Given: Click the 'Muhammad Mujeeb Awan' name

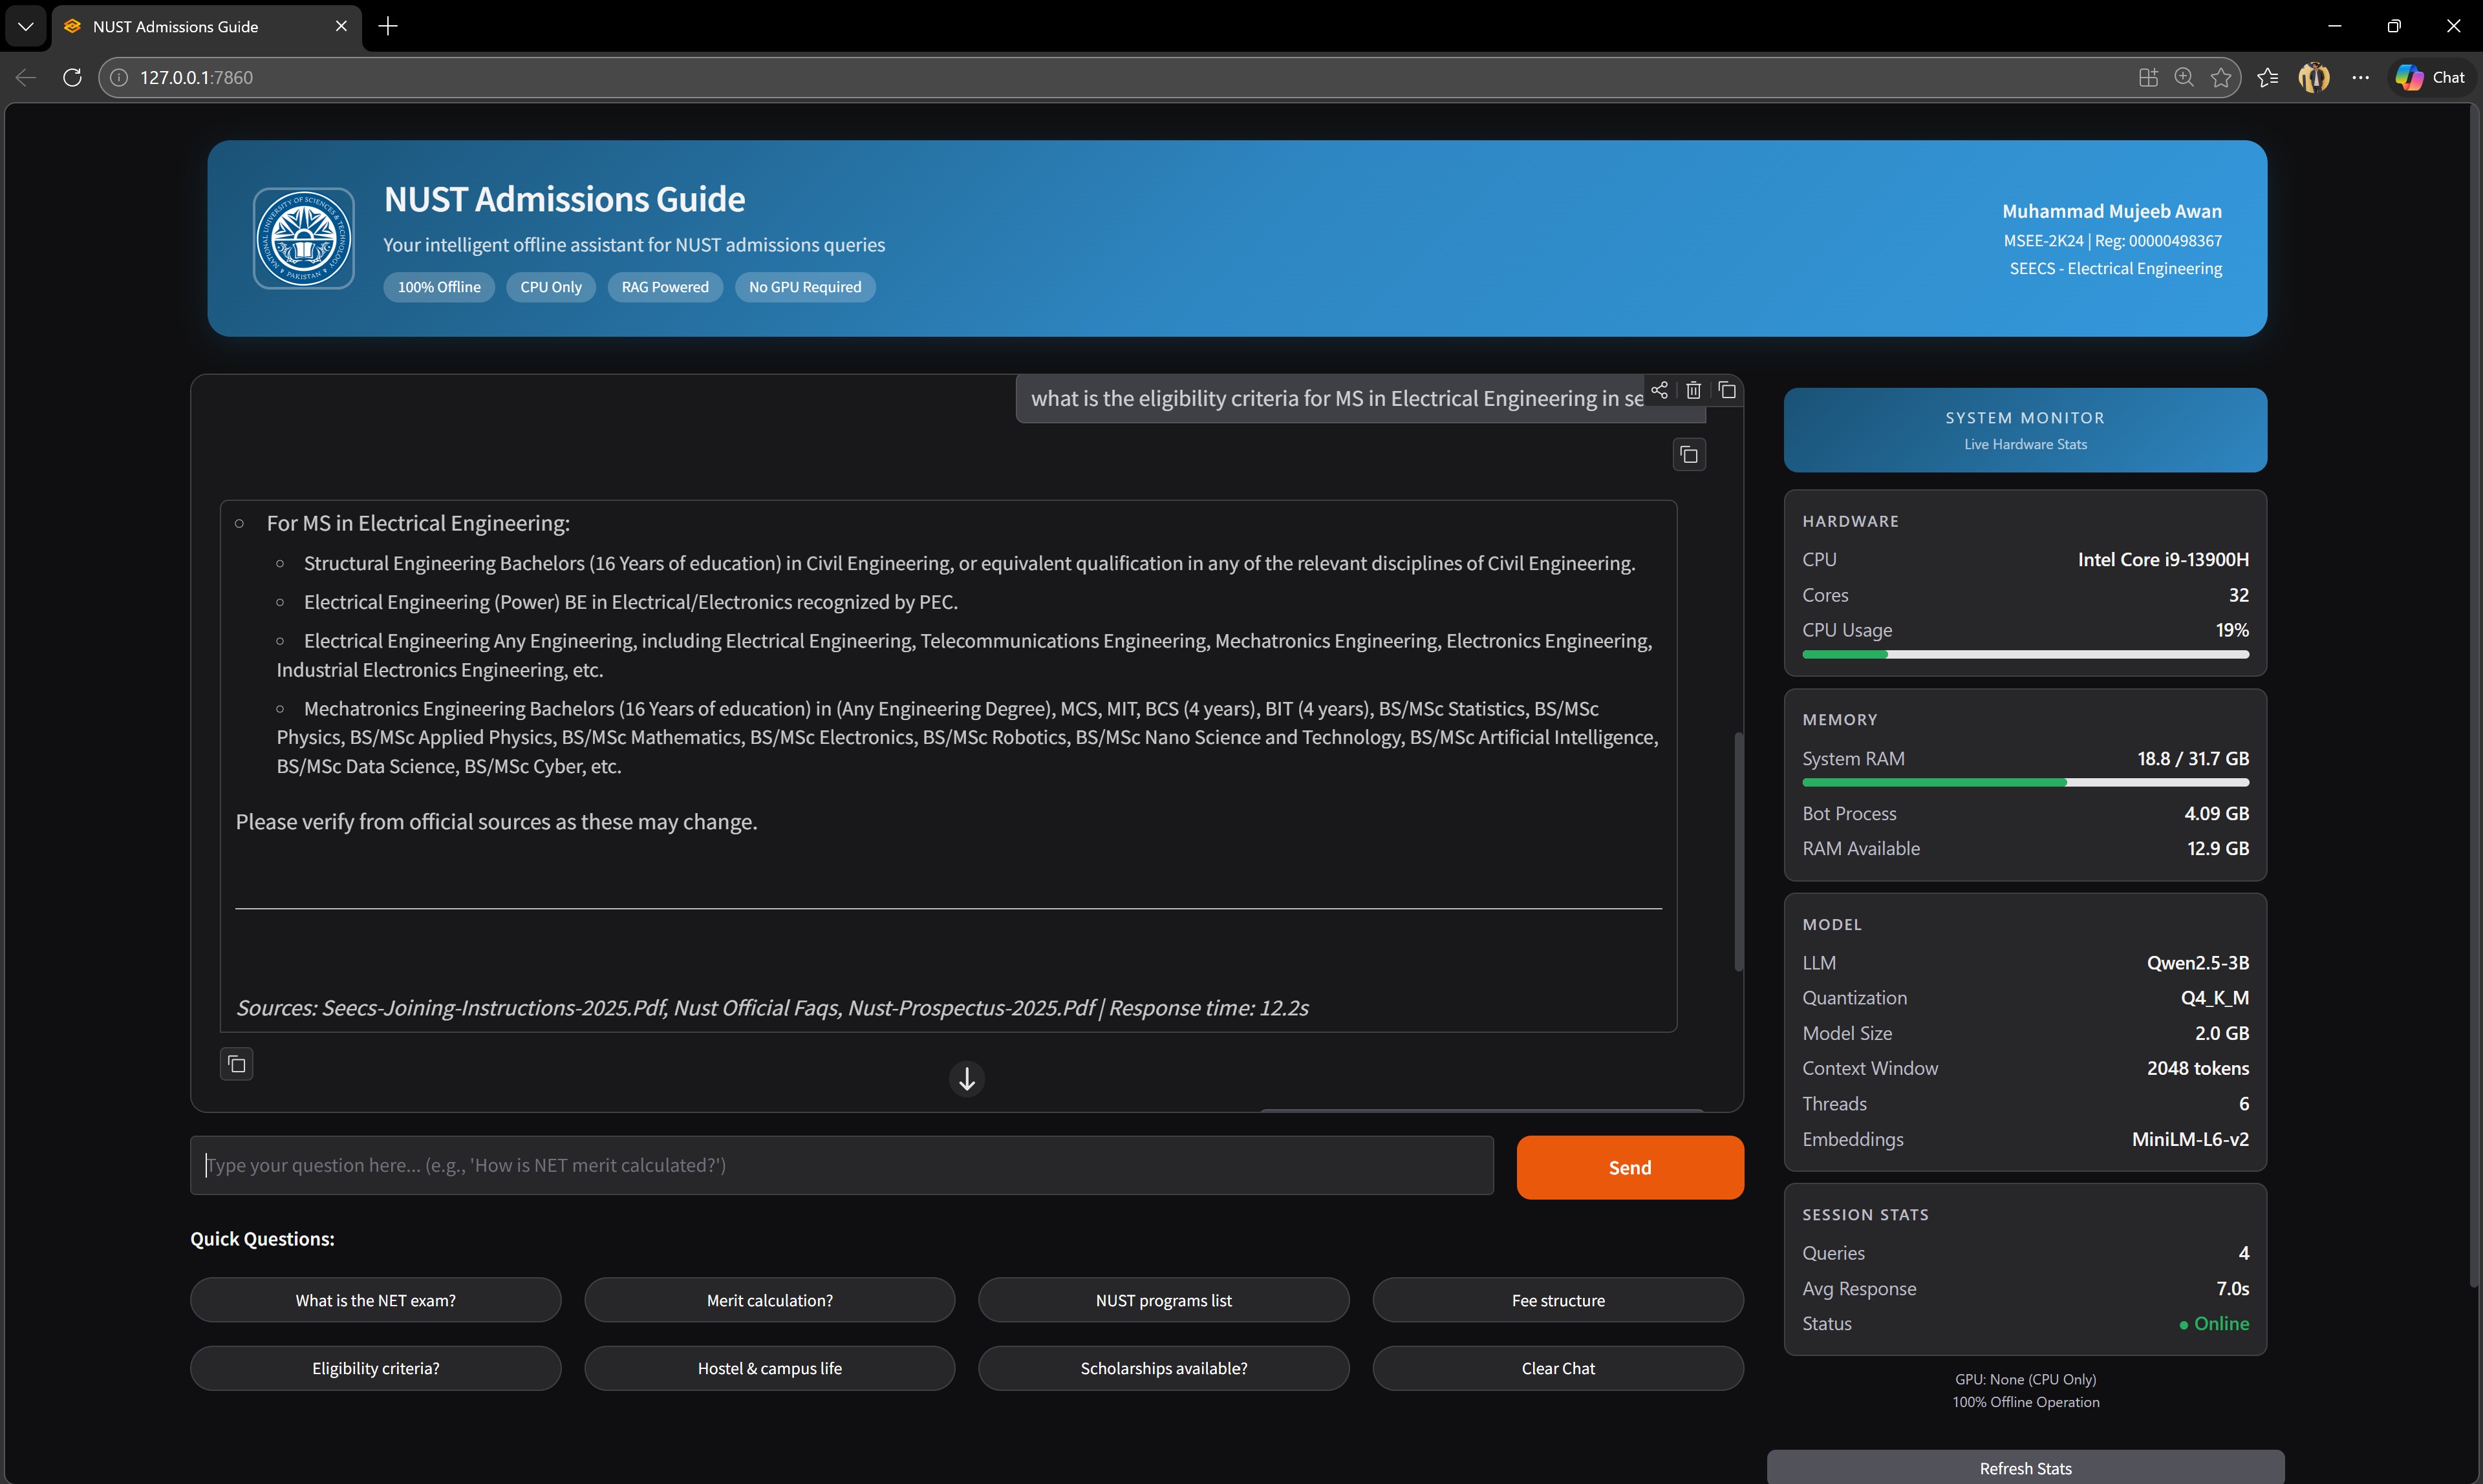Looking at the screenshot, I should click(x=2112, y=211).
